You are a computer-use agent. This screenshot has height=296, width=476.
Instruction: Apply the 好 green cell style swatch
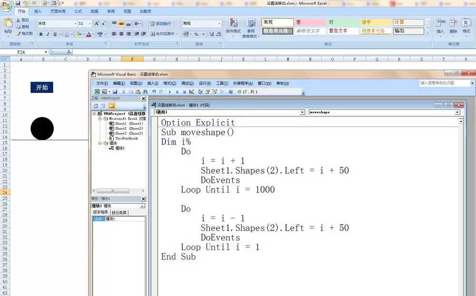click(x=343, y=22)
